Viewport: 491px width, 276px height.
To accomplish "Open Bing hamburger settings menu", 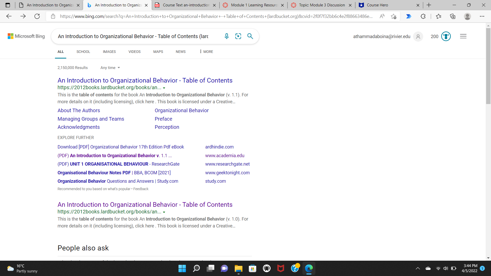I will click(463, 36).
